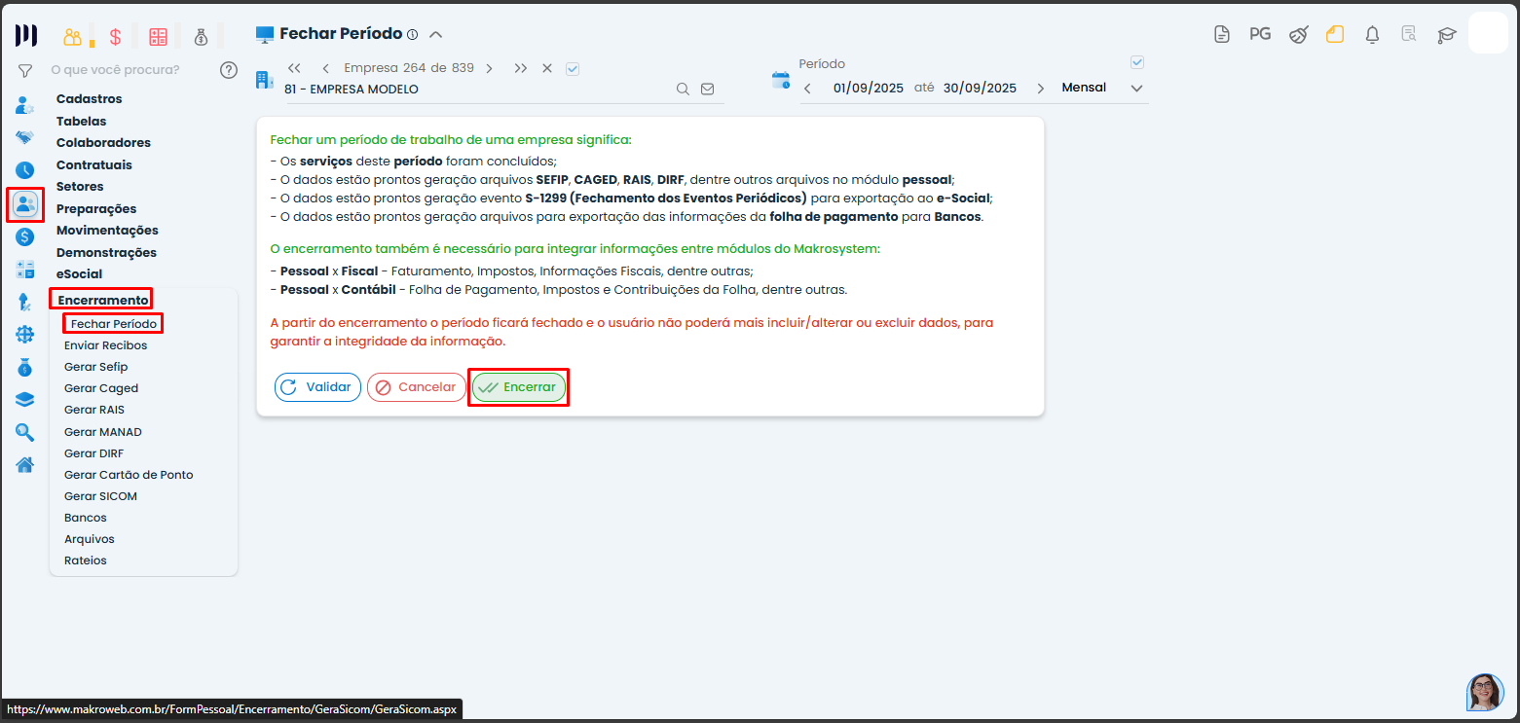Open the document icon in top right
This screenshot has width=1520, height=723.
click(1222, 35)
